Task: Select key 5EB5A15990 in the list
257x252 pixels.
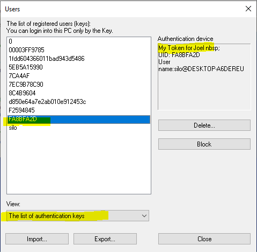Action: (79, 67)
